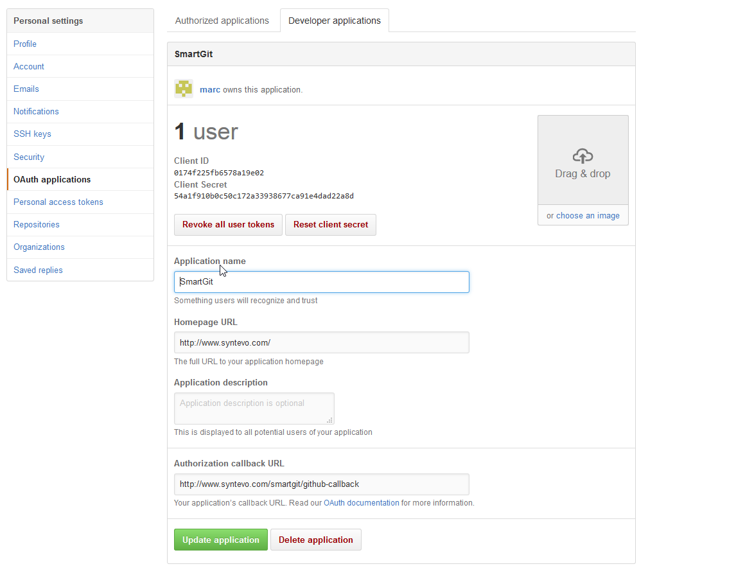Click Reset client secret button

tap(331, 225)
